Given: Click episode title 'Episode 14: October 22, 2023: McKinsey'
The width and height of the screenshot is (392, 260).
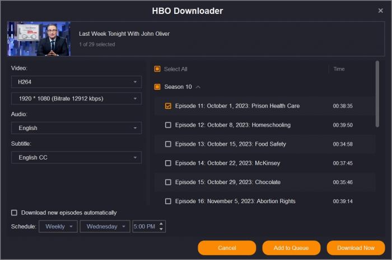Looking at the screenshot, I should (227, 163).
